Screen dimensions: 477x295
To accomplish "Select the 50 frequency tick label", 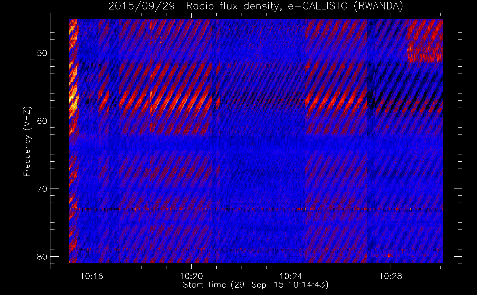I will point(42,53).
